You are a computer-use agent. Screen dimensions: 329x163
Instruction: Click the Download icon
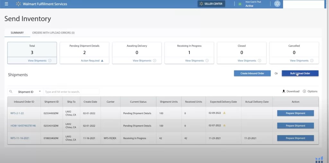click(x=284, y=91)
